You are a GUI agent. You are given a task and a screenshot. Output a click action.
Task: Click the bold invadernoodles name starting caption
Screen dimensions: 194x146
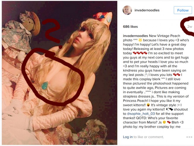click(x=135, y=36)
